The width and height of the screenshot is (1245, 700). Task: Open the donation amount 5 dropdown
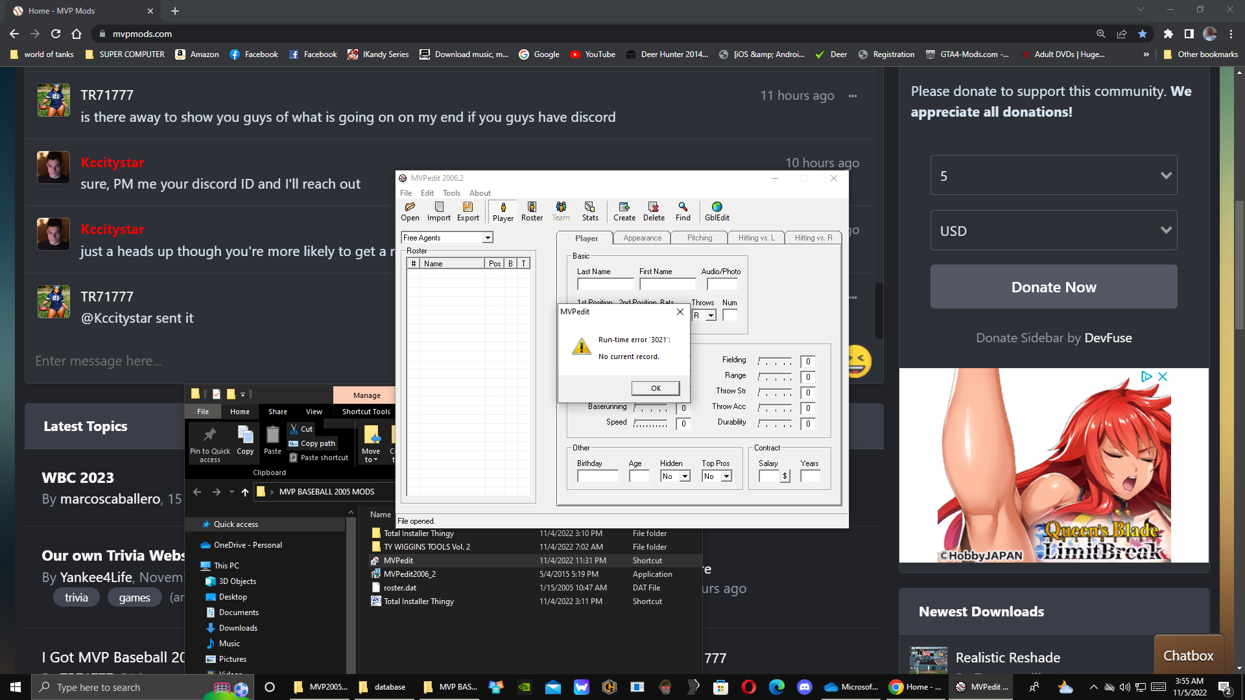coord(1054,176)
